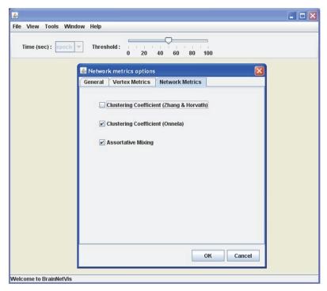The width and height of the screenshot is (327, 291).
Task: Uncheck Clustering Coefficient (Onnela)
Action: click(x=102, y=123)
